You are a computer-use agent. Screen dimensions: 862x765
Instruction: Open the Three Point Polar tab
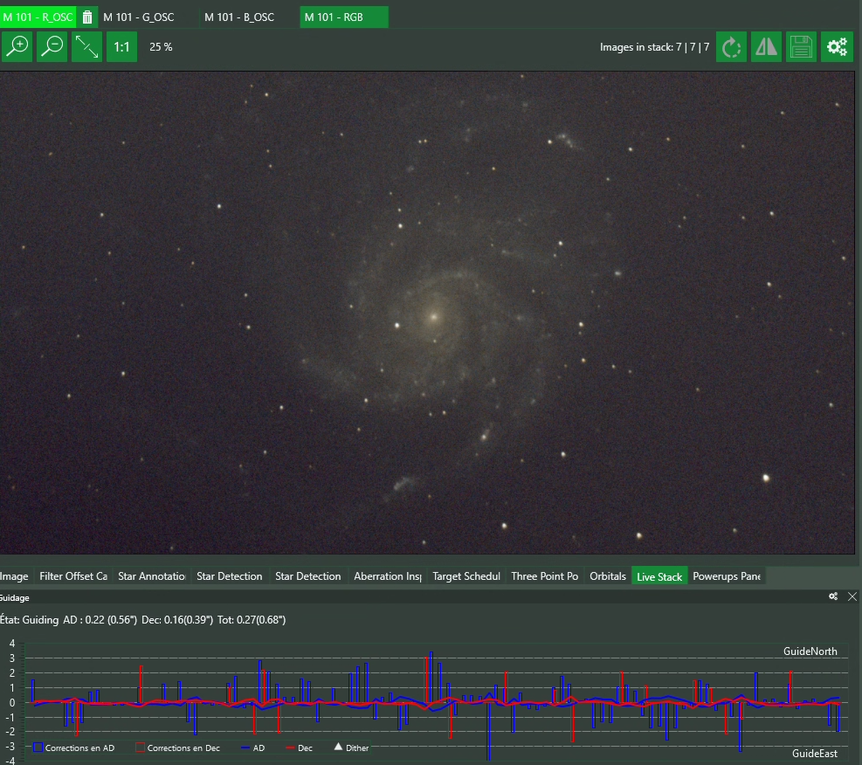point(545,576)
